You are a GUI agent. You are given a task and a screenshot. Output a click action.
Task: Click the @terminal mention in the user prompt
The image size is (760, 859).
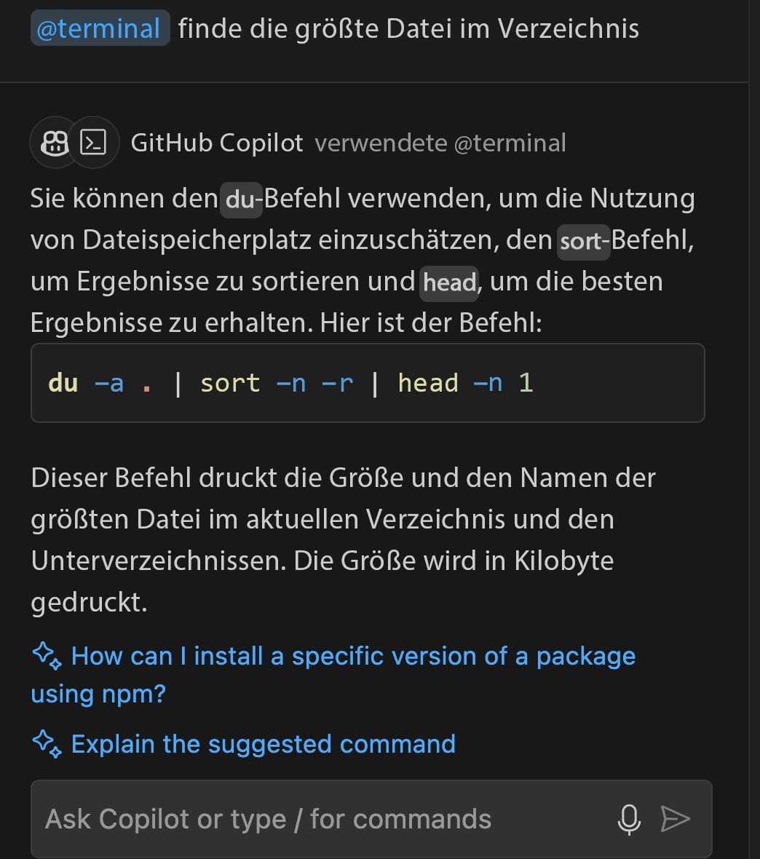click(x=99, y=28)
